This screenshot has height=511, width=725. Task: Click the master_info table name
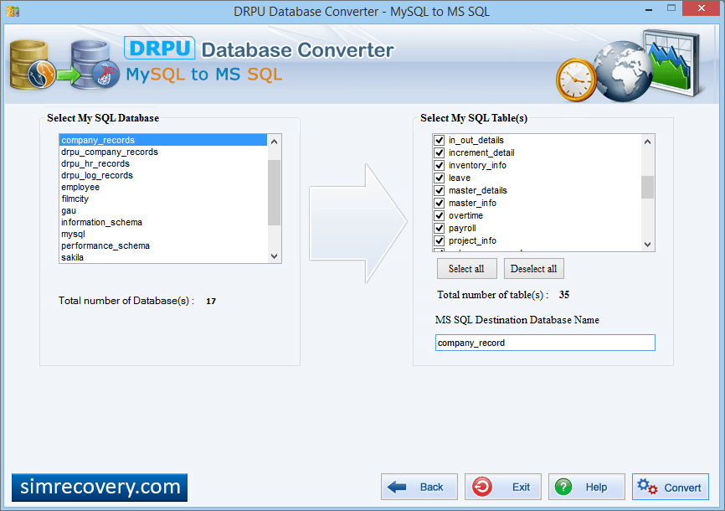pyautogui.click(x=472, y=203)
